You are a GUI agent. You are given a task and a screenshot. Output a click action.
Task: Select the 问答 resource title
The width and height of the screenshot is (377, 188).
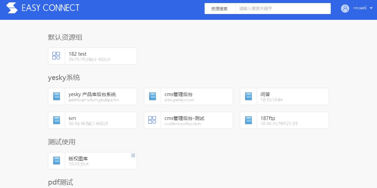(265, 94)
